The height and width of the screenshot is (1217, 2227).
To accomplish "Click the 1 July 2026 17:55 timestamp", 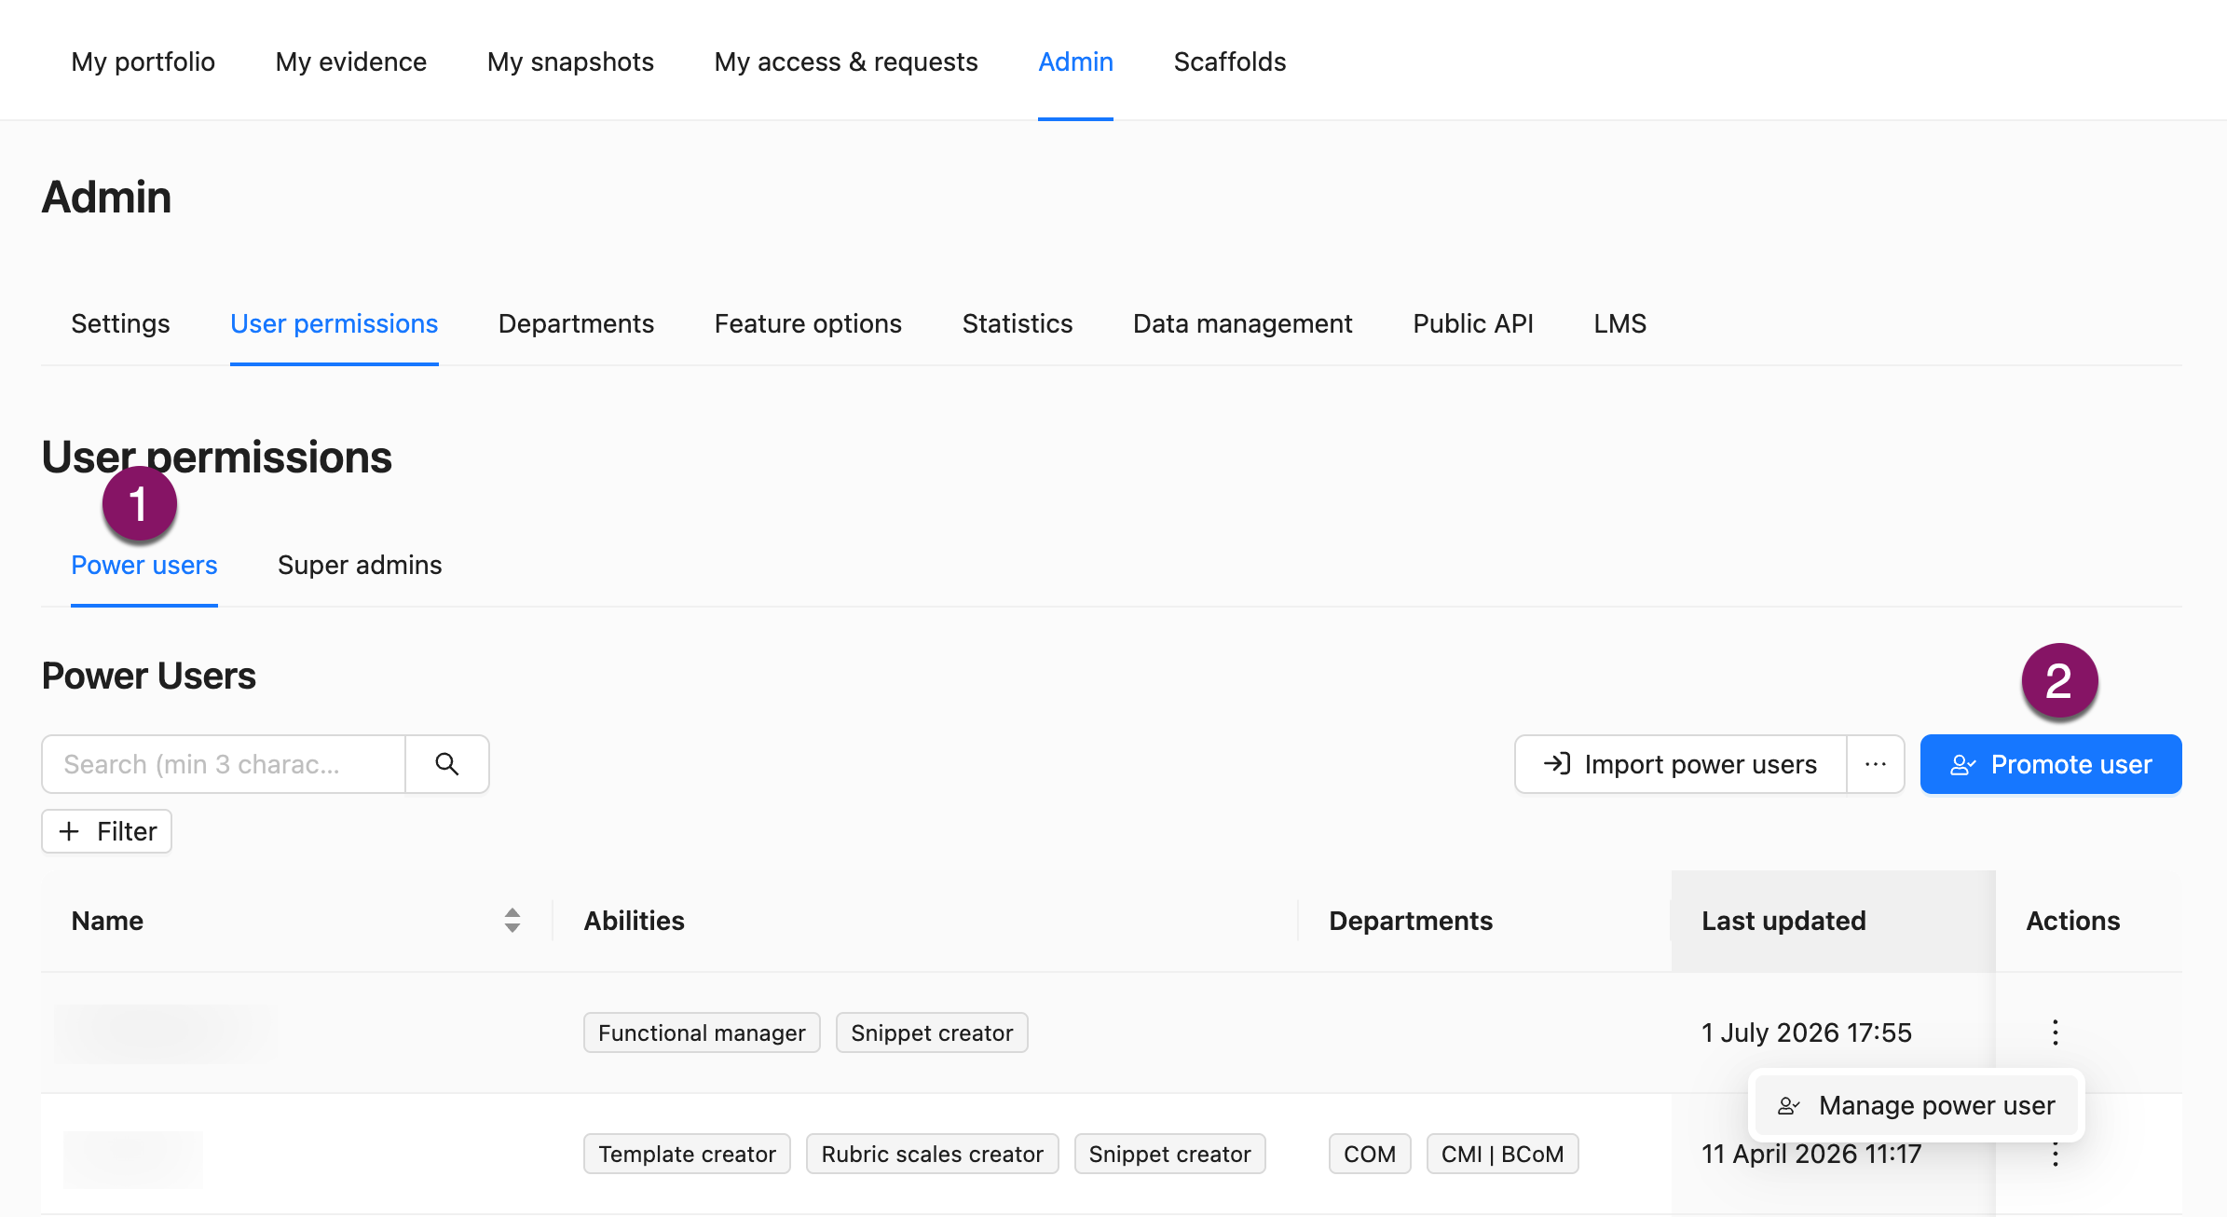I will point(1806,1032).
